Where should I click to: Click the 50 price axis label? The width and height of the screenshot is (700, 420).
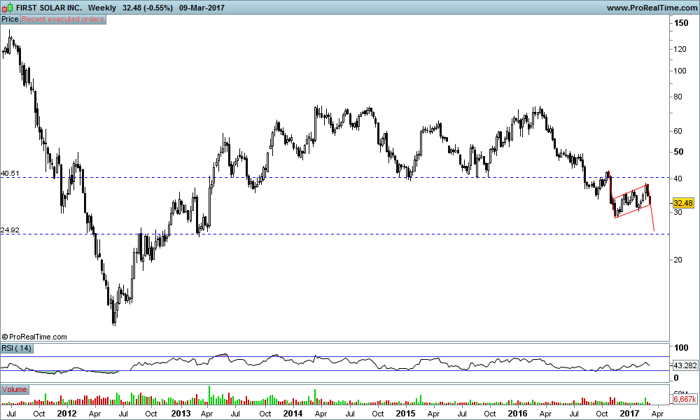[x=678, y=152]
